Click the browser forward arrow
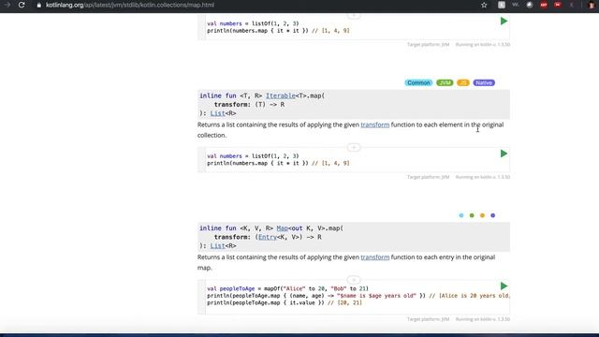This screenshot has height=337, width=599. (7, 5)
